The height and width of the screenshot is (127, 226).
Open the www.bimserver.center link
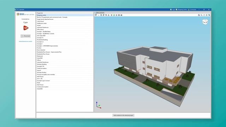(x=25, y=41)
